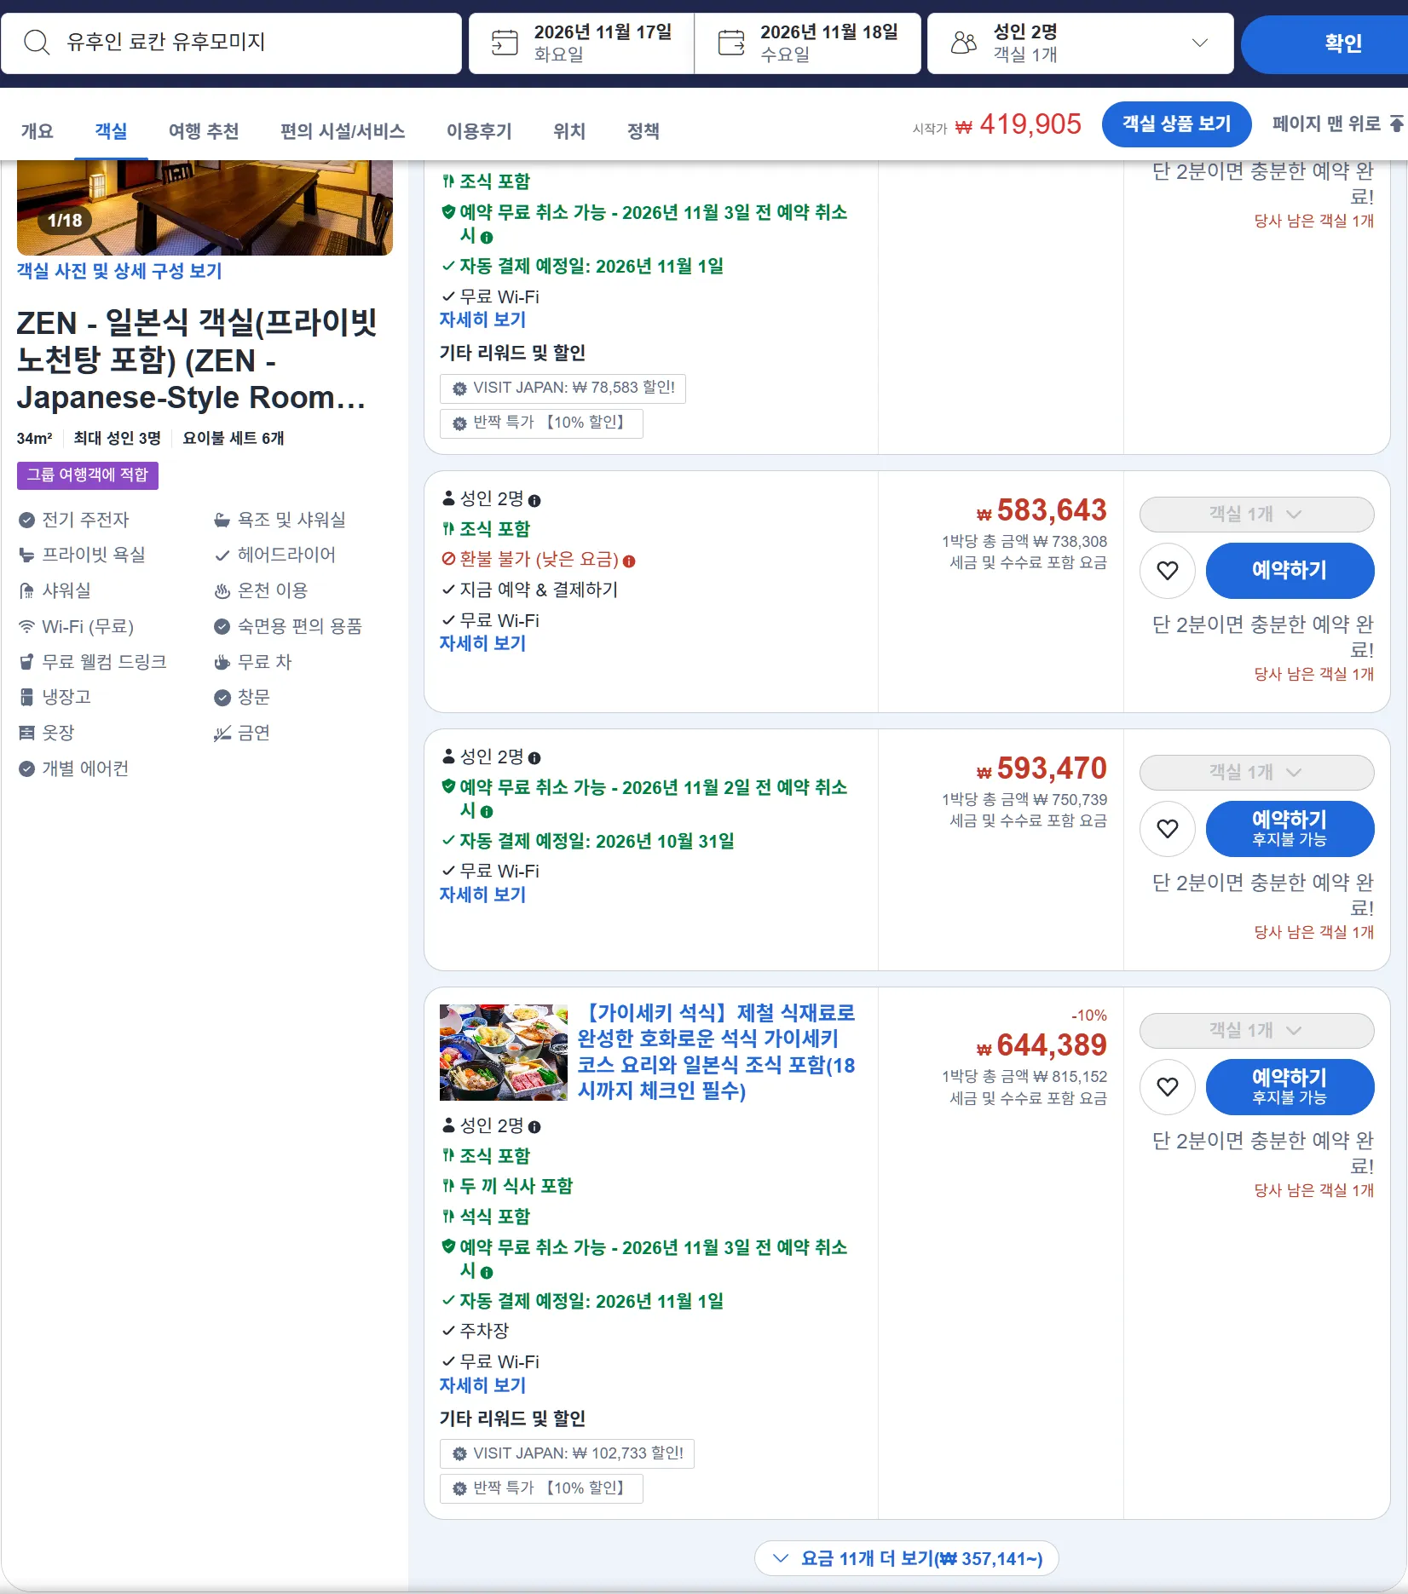Toggle heart on the ₩644,389 kaiseki offer
Viewport: 1408px width, 1594px height.
point(1168,1086)
